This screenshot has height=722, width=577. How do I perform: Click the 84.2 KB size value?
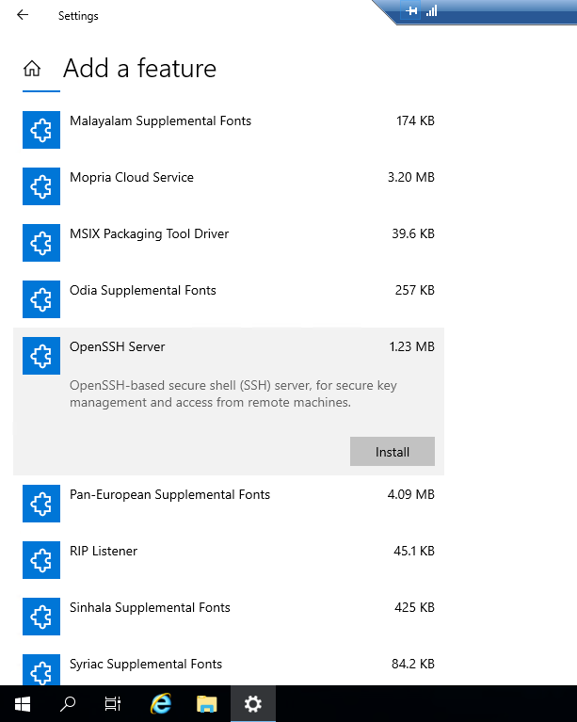413,665
